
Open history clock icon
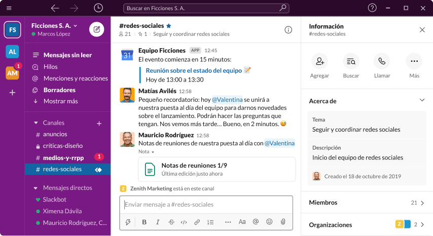click(x=98, y=8)
